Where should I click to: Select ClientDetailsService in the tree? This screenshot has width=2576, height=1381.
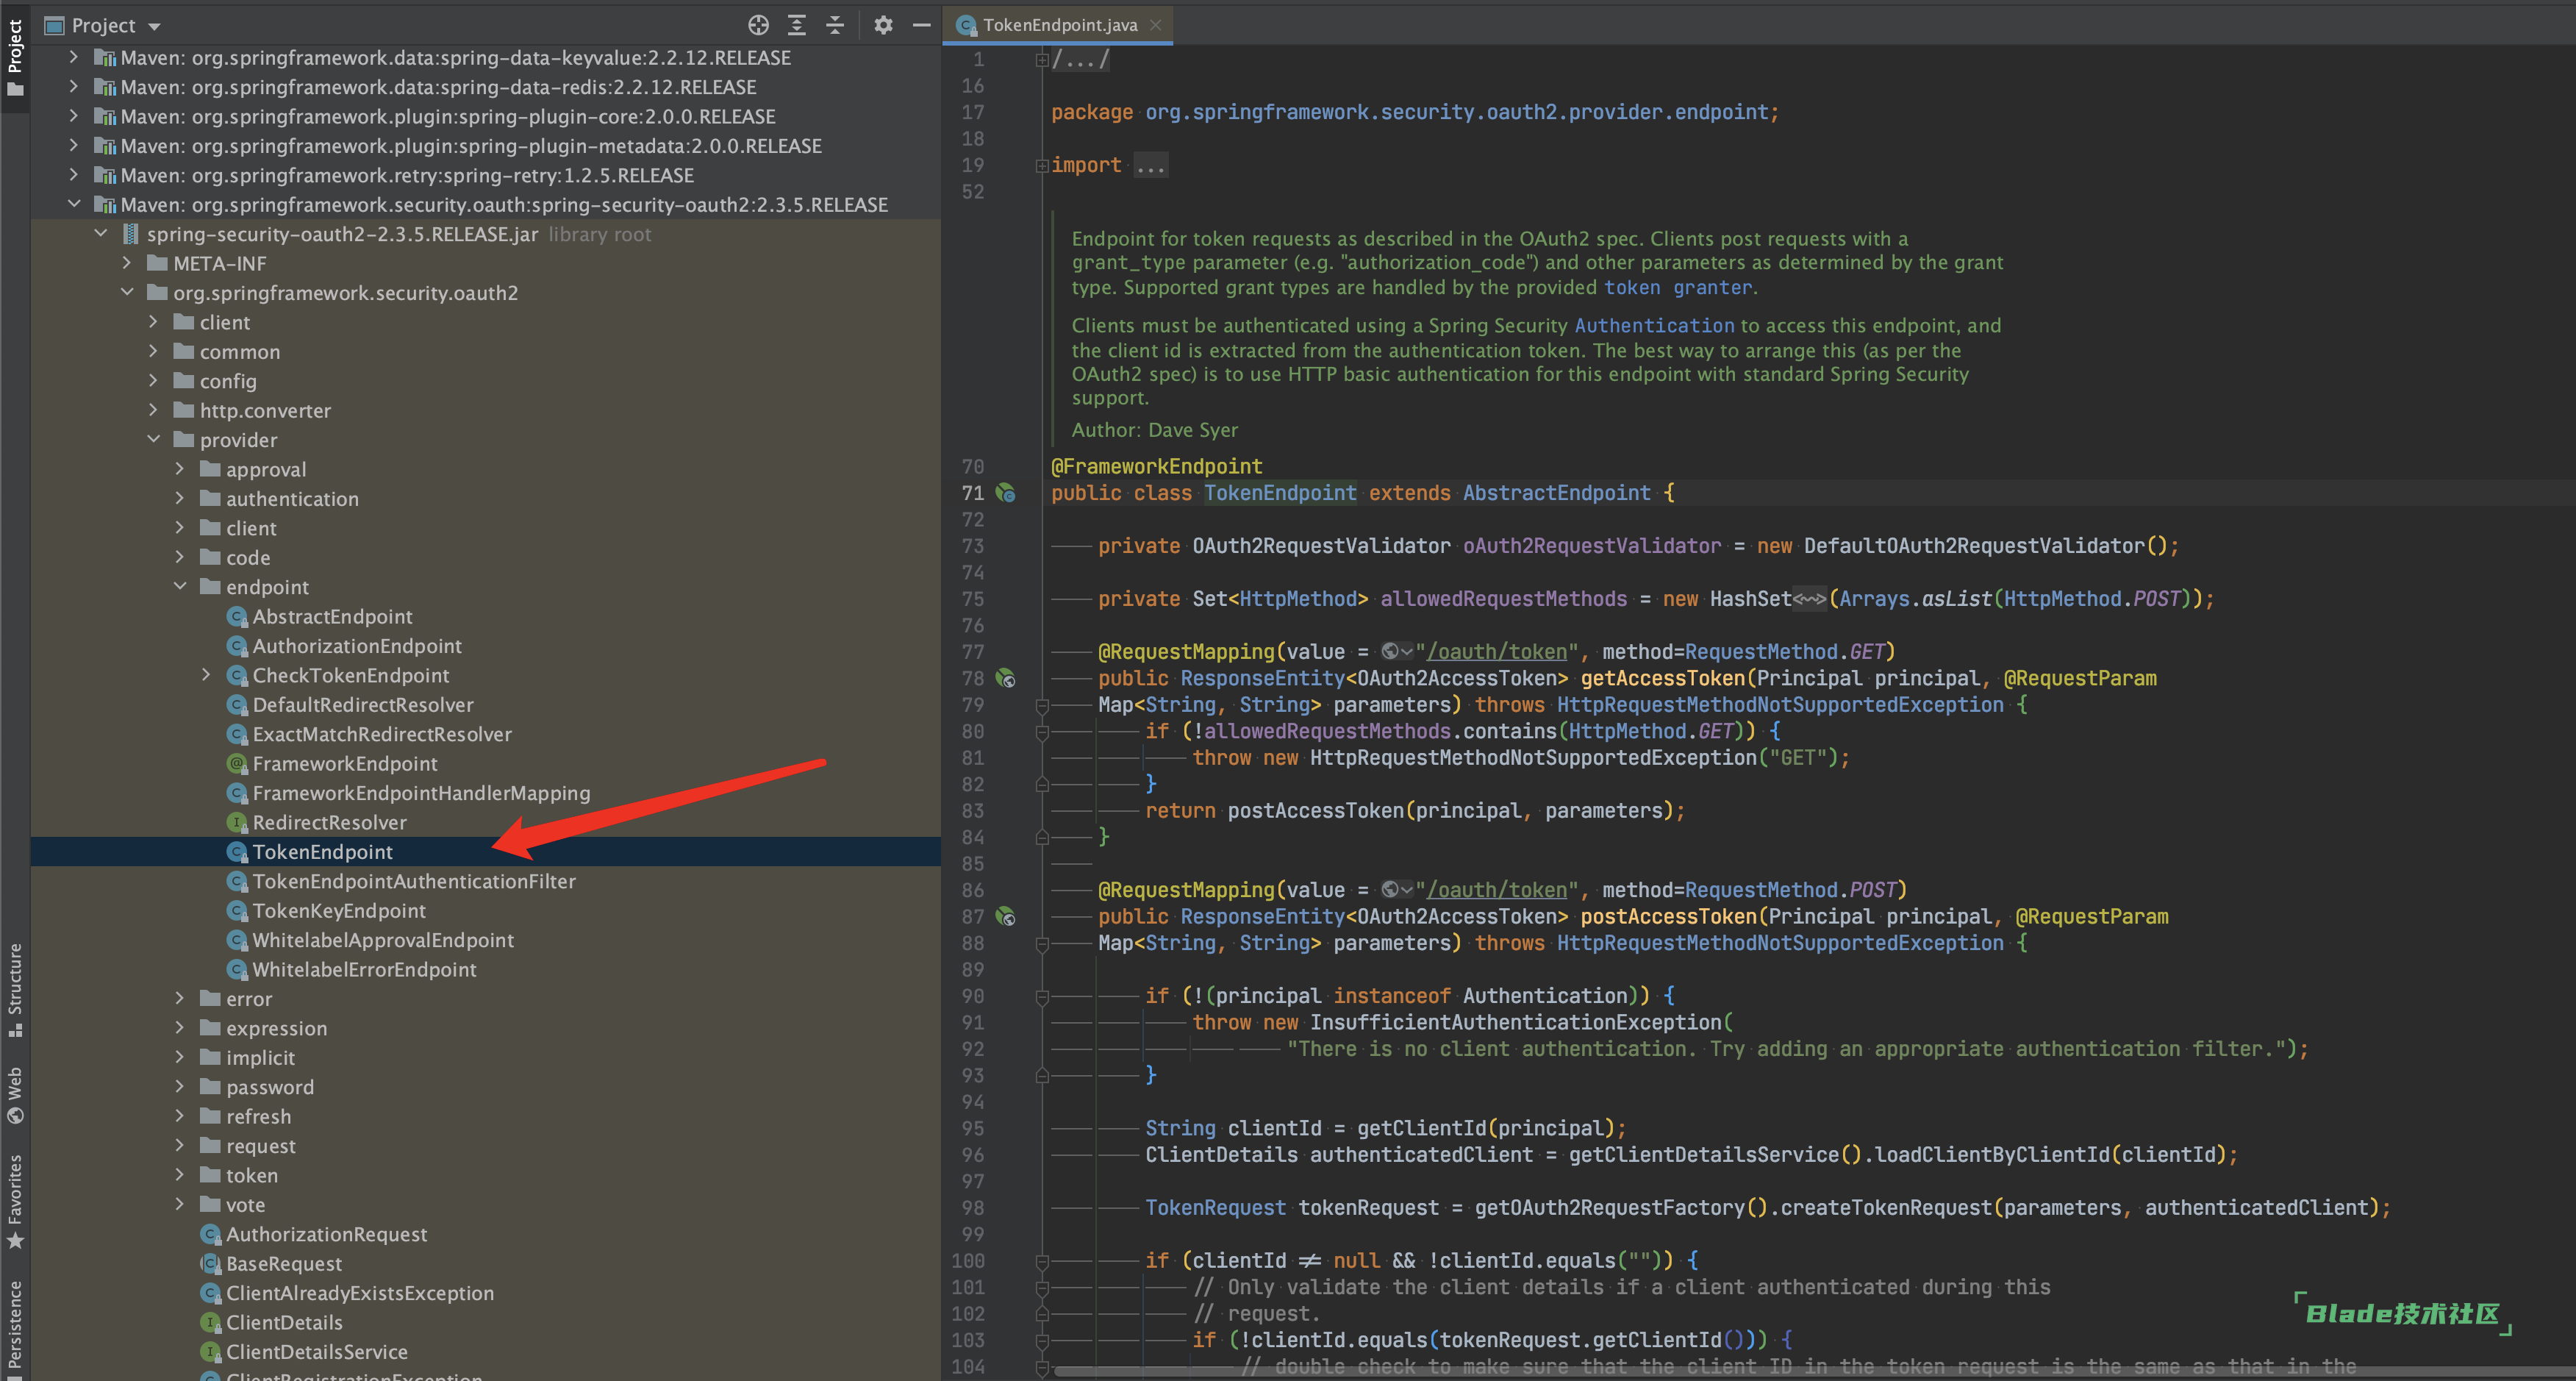(317, 1352)
